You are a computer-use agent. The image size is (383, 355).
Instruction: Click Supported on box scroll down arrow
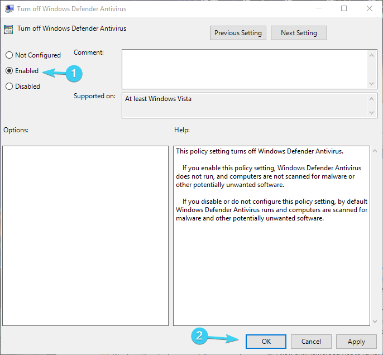coord(371,113)
